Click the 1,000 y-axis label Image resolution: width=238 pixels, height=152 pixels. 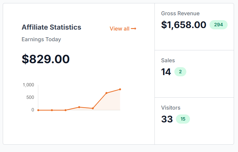tap(28, 85)
